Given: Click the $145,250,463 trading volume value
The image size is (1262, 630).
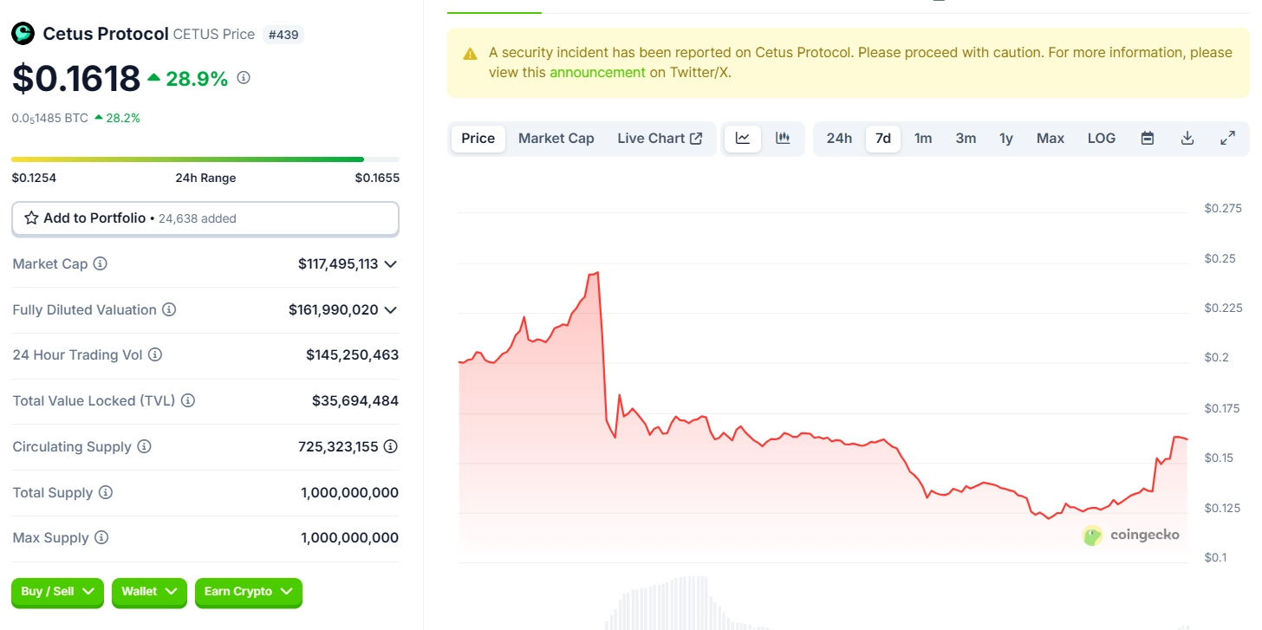Looking at the screenshot, I should pos(352,354).
